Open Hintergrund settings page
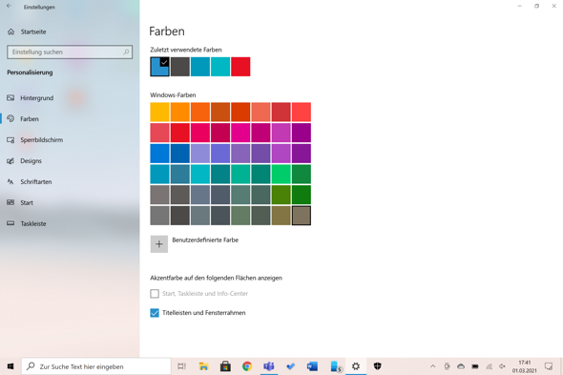Viewport: 563px width, 375px height. [x=36, y=98]
